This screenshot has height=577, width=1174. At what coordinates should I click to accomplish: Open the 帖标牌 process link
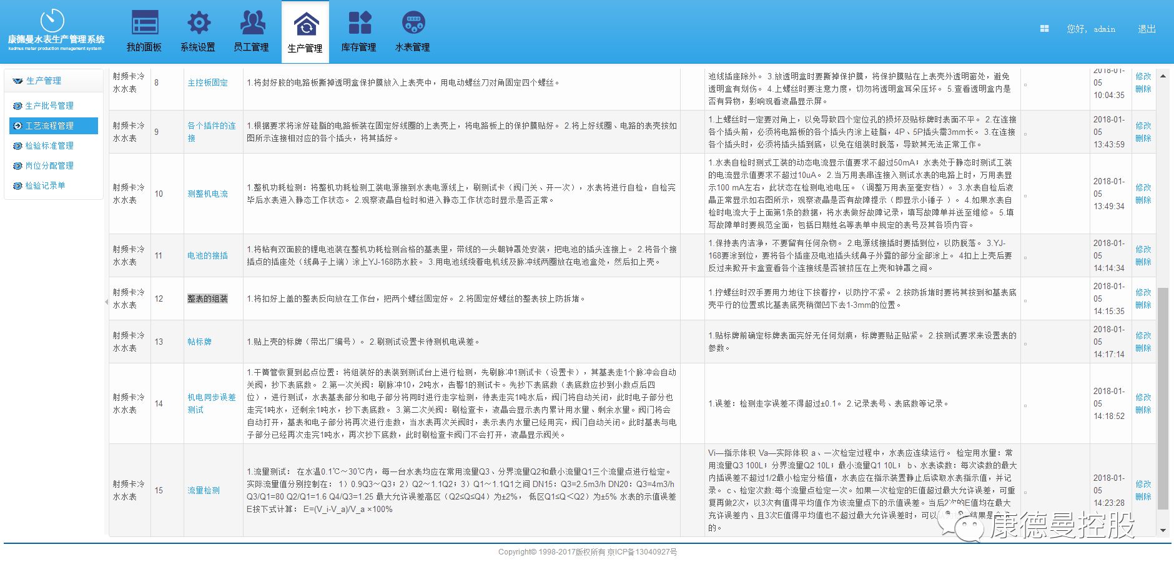[199, 342]
